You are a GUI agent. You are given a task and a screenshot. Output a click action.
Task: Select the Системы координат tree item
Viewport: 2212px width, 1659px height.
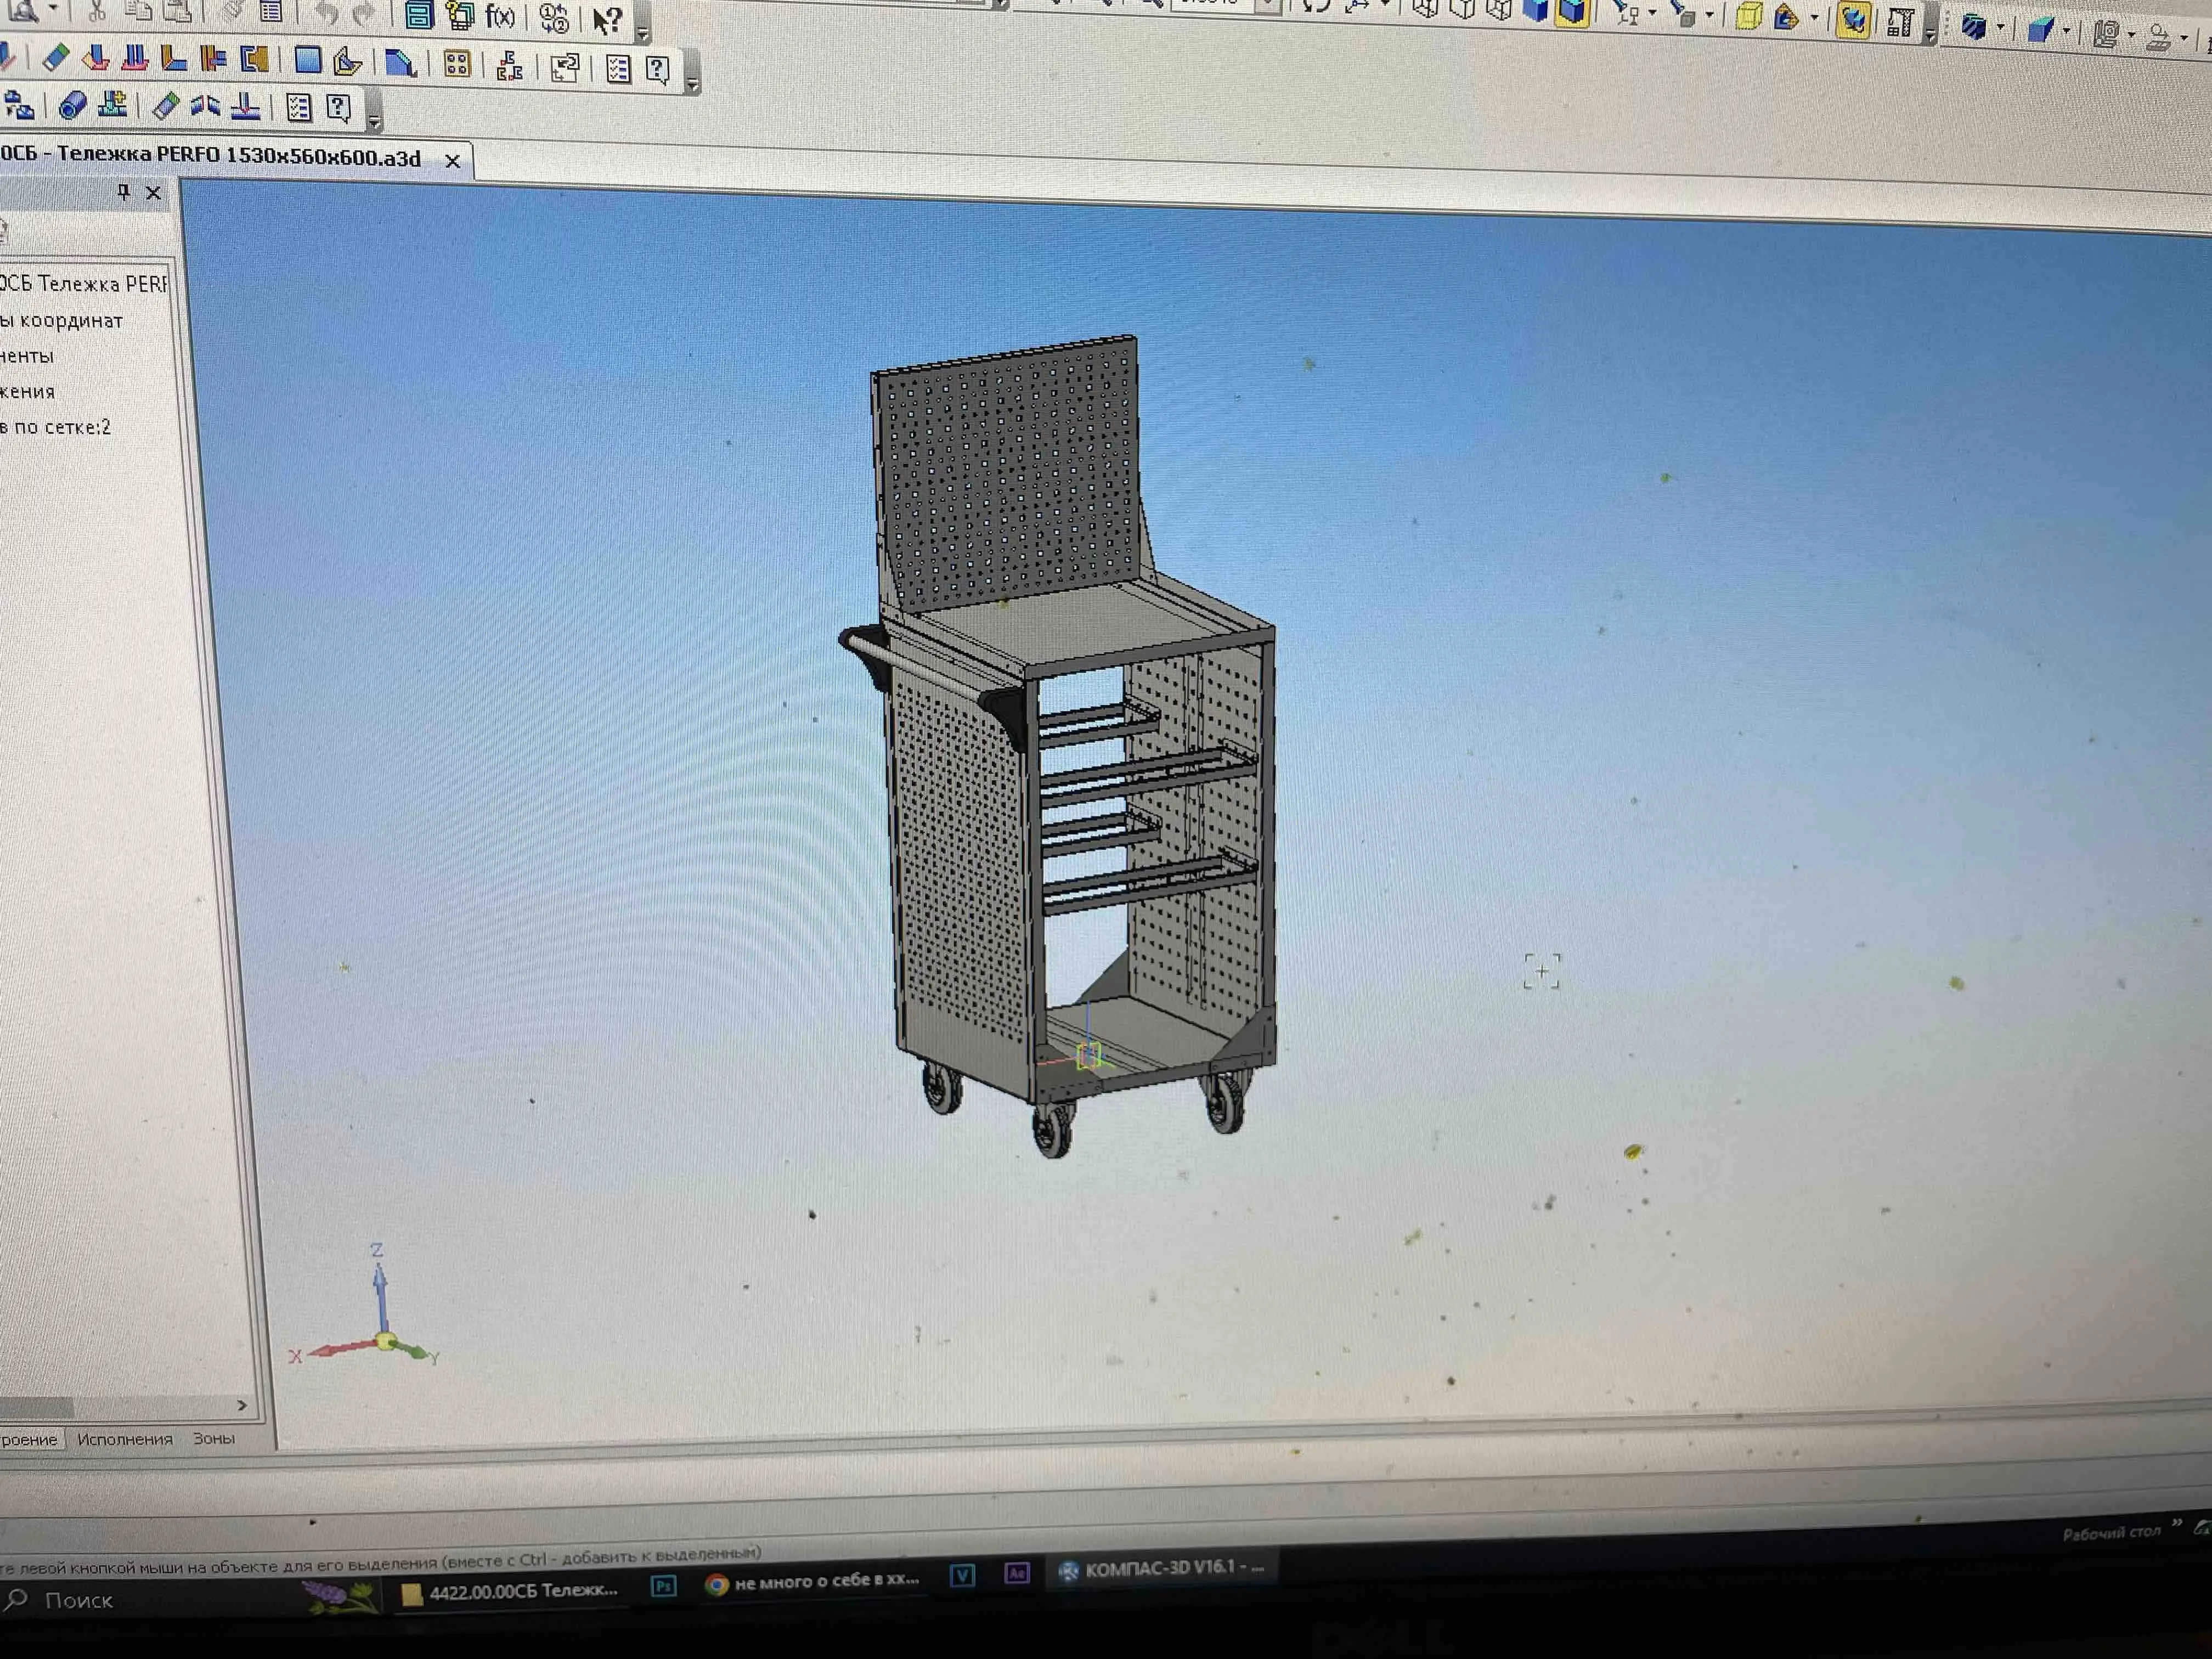(x=62, y=321)
